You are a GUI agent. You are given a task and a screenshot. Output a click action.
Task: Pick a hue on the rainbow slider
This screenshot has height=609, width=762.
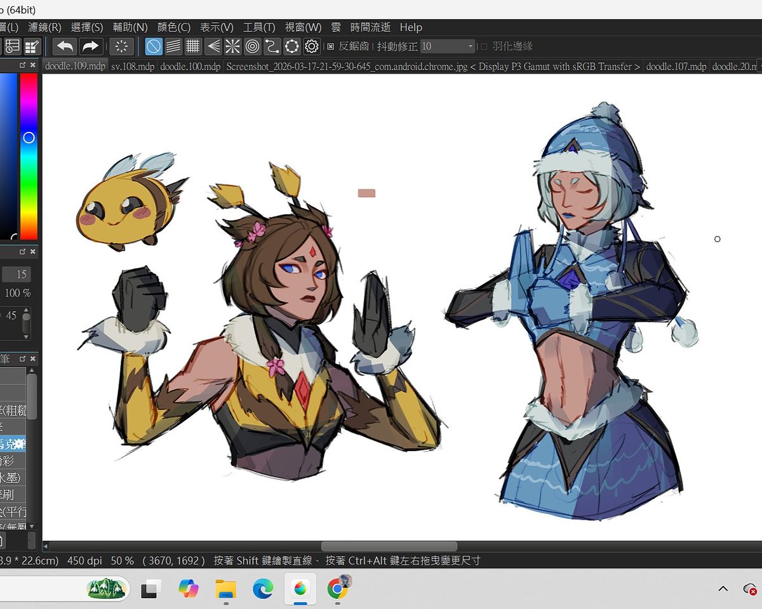point(29,156)
